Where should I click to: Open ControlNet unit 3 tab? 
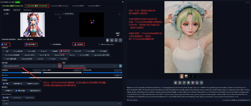click(78, 6)
